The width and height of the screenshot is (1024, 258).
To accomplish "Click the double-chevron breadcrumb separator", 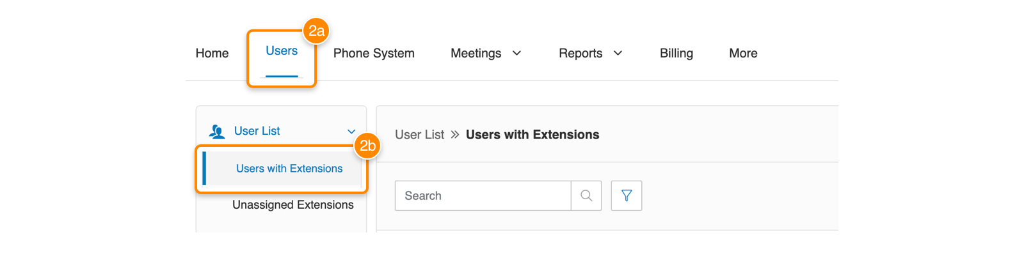I will [x=455, y=135].
